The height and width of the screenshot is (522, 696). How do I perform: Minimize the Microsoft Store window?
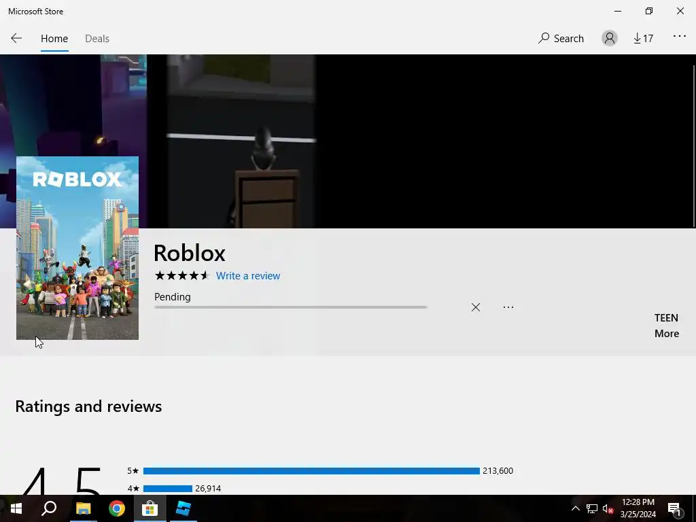click(x=617, y=11)
